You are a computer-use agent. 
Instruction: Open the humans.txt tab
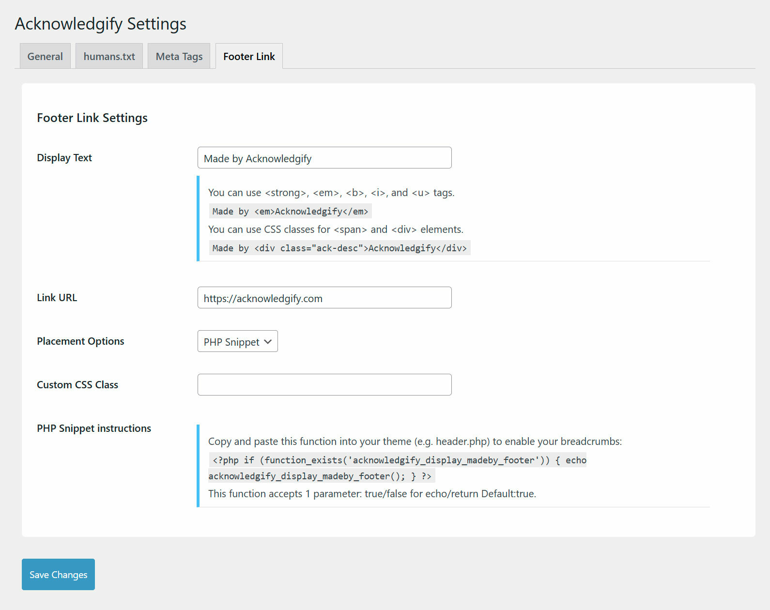109,56
